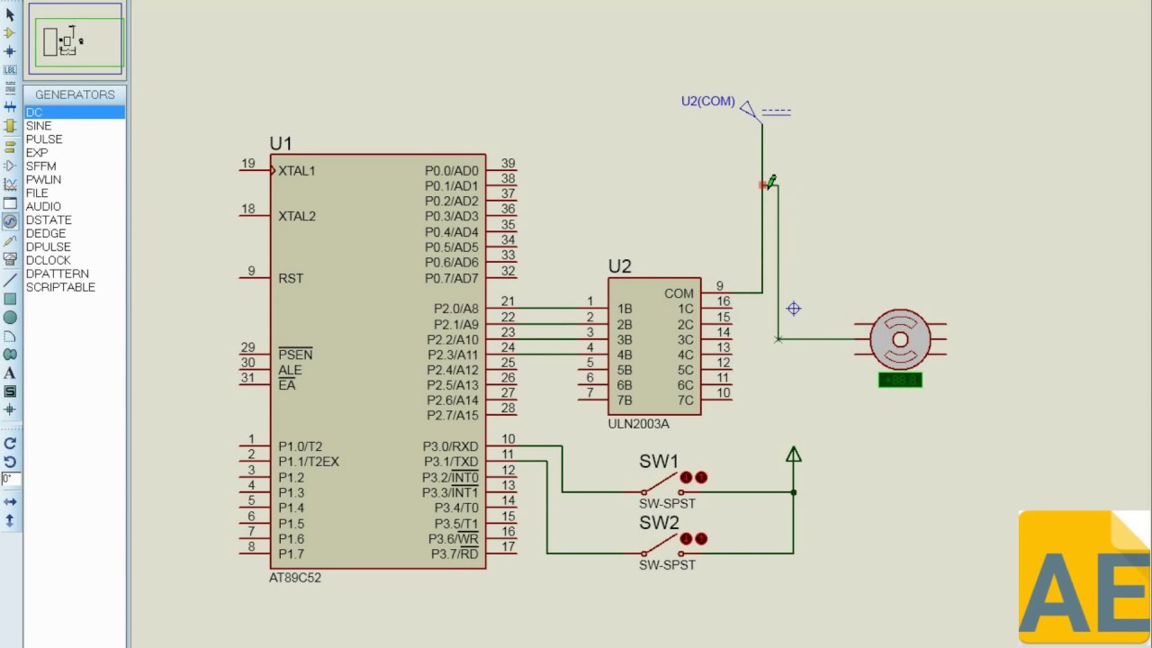Click the X-Mirror horizontal flip button
This screenshot has width=1152, height=648.
click(10, 501)
